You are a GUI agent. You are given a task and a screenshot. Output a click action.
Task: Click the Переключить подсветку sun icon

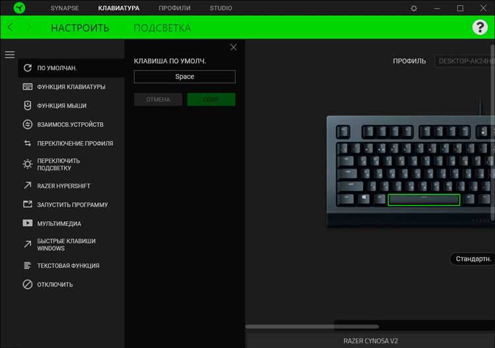[x=28, y=164]
